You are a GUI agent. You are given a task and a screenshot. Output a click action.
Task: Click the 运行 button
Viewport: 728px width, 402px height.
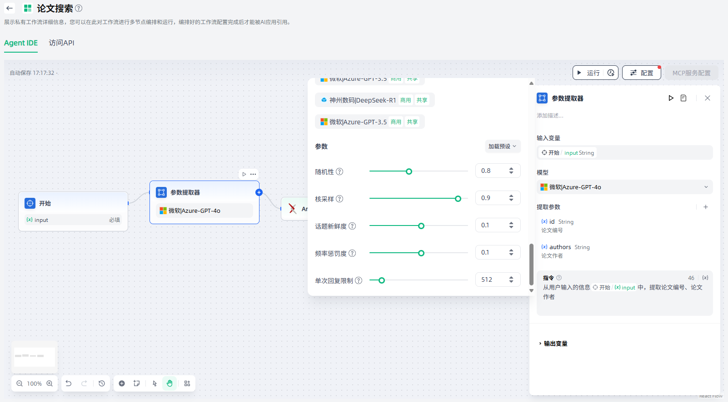588,73
